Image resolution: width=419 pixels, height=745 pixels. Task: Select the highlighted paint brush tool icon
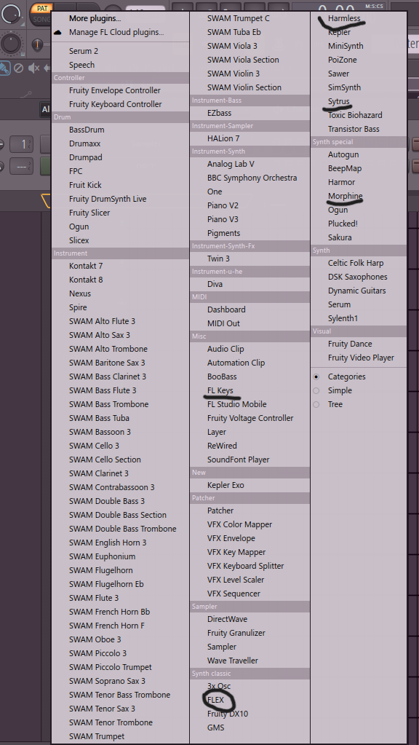pos(4,68)
